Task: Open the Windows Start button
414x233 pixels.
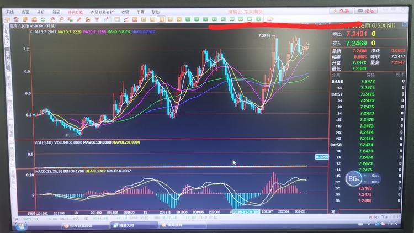Action: click(x=20, y=226)
